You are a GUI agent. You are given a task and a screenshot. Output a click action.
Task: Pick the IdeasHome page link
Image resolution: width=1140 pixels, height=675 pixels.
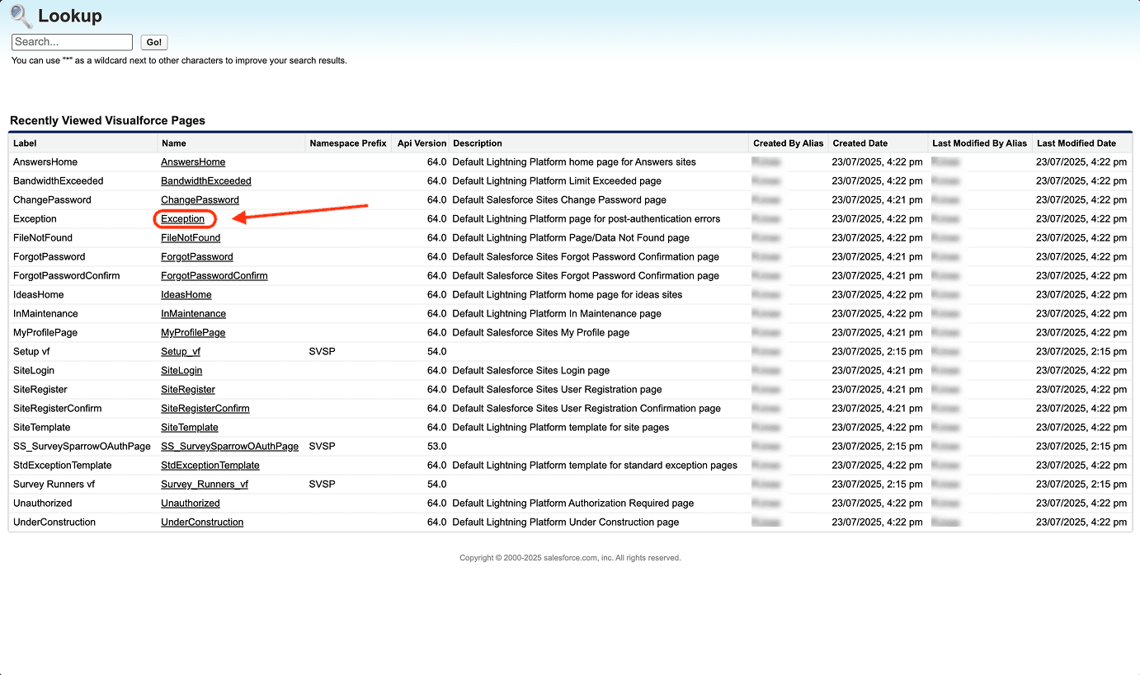[186, 295]
